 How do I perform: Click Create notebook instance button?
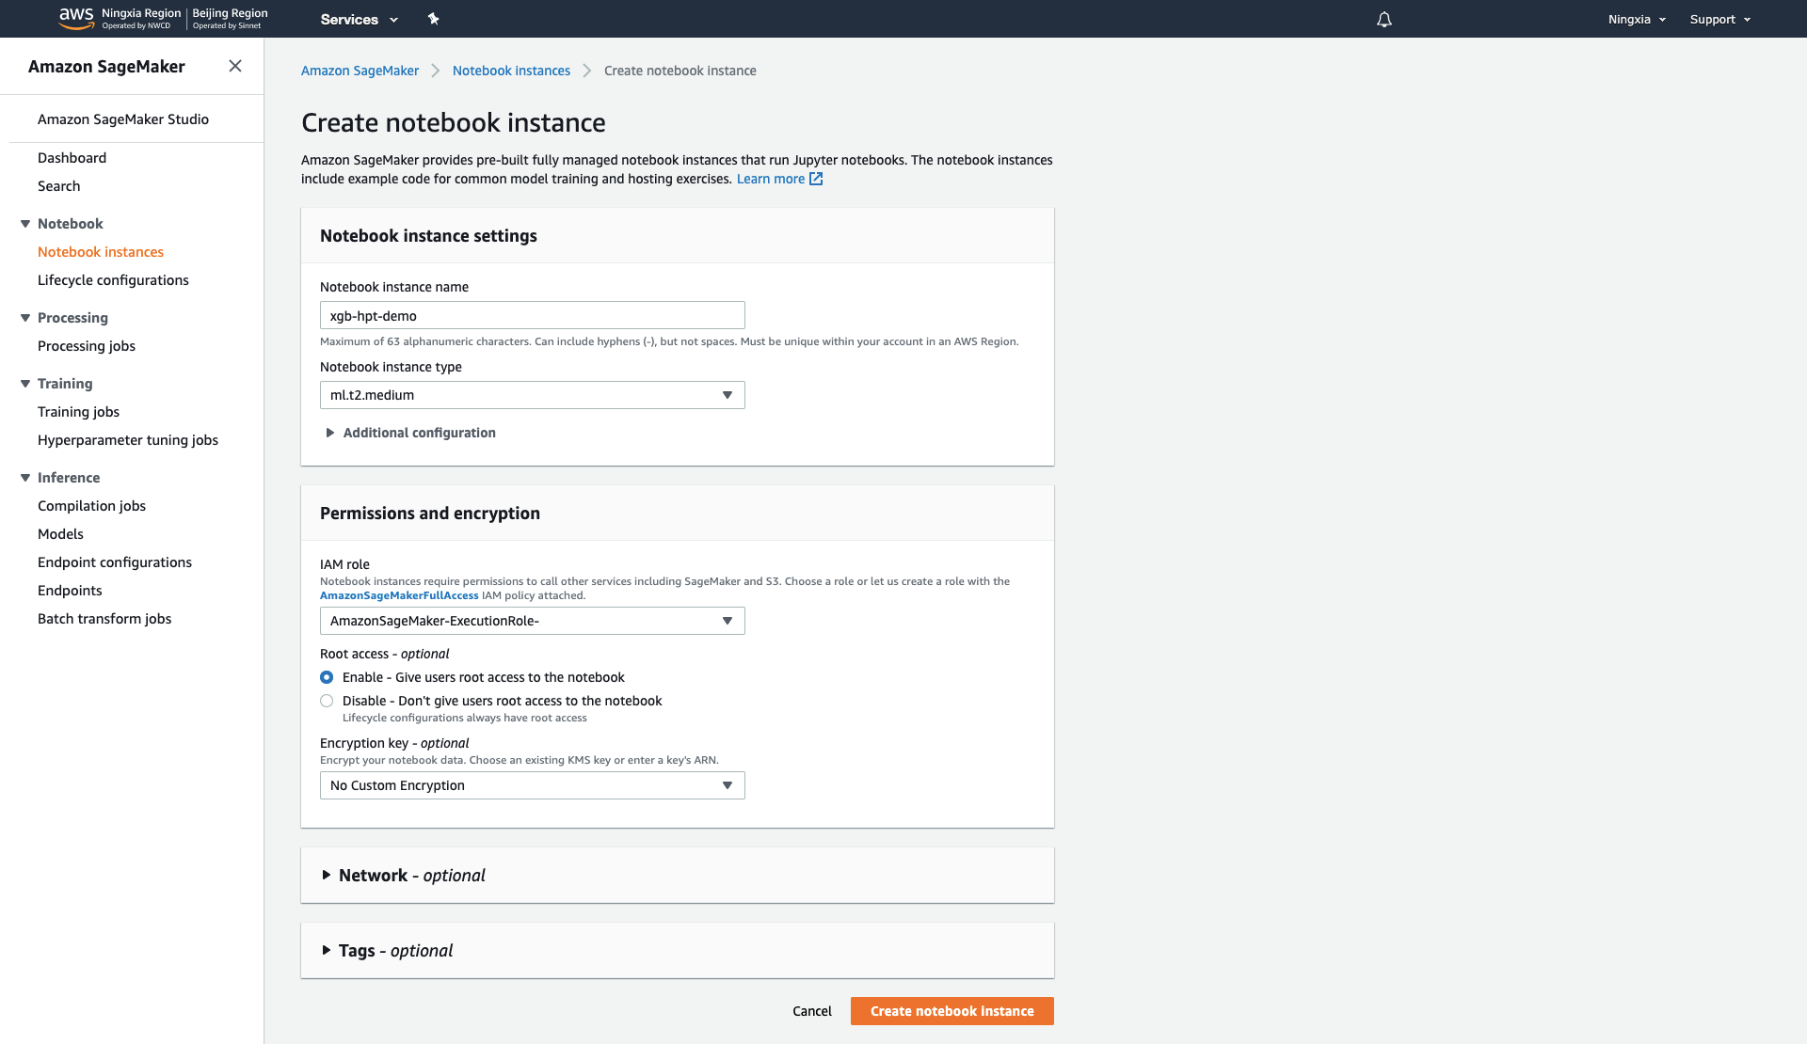click(x=952, y=1011)
